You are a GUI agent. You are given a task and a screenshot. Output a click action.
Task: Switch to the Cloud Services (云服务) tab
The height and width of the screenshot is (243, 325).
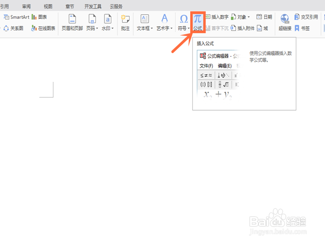pyautogui.click(x=116, y=6)
